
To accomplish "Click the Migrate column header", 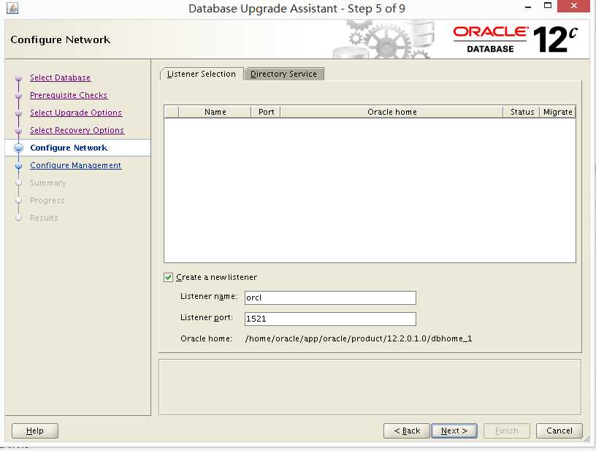I will click(x=557, y=112).
